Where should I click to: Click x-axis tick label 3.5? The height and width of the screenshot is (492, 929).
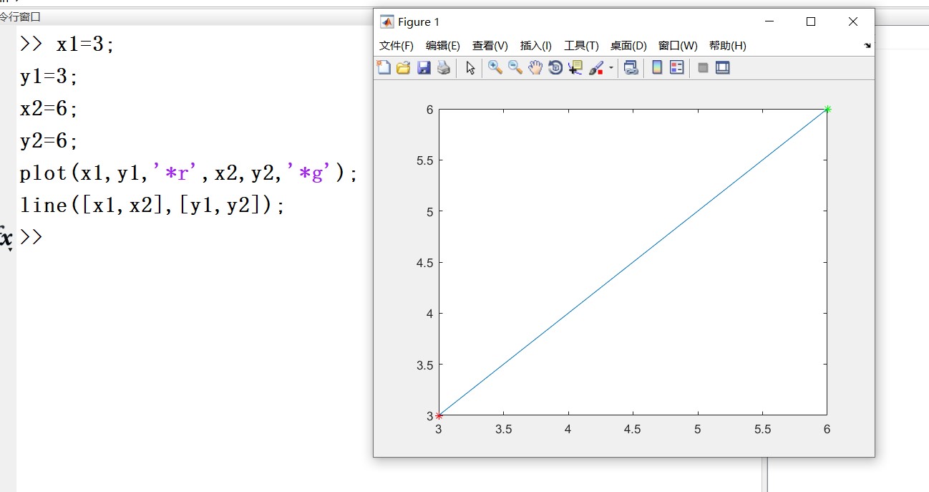click(x=503, y=429)
